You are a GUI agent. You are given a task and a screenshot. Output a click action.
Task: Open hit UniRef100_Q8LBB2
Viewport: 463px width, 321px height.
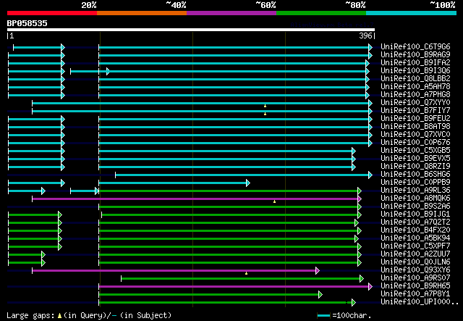415,79
